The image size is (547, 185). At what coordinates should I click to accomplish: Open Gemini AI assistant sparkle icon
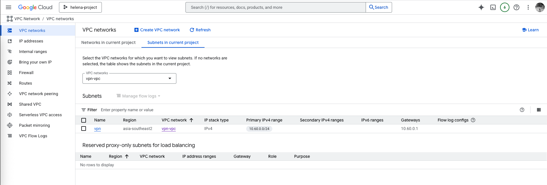click(481, 7)
